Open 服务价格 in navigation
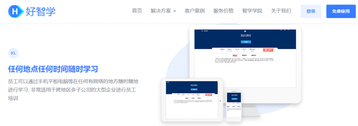The width and height of the screenshot is (358, 126). click(223, 11)
